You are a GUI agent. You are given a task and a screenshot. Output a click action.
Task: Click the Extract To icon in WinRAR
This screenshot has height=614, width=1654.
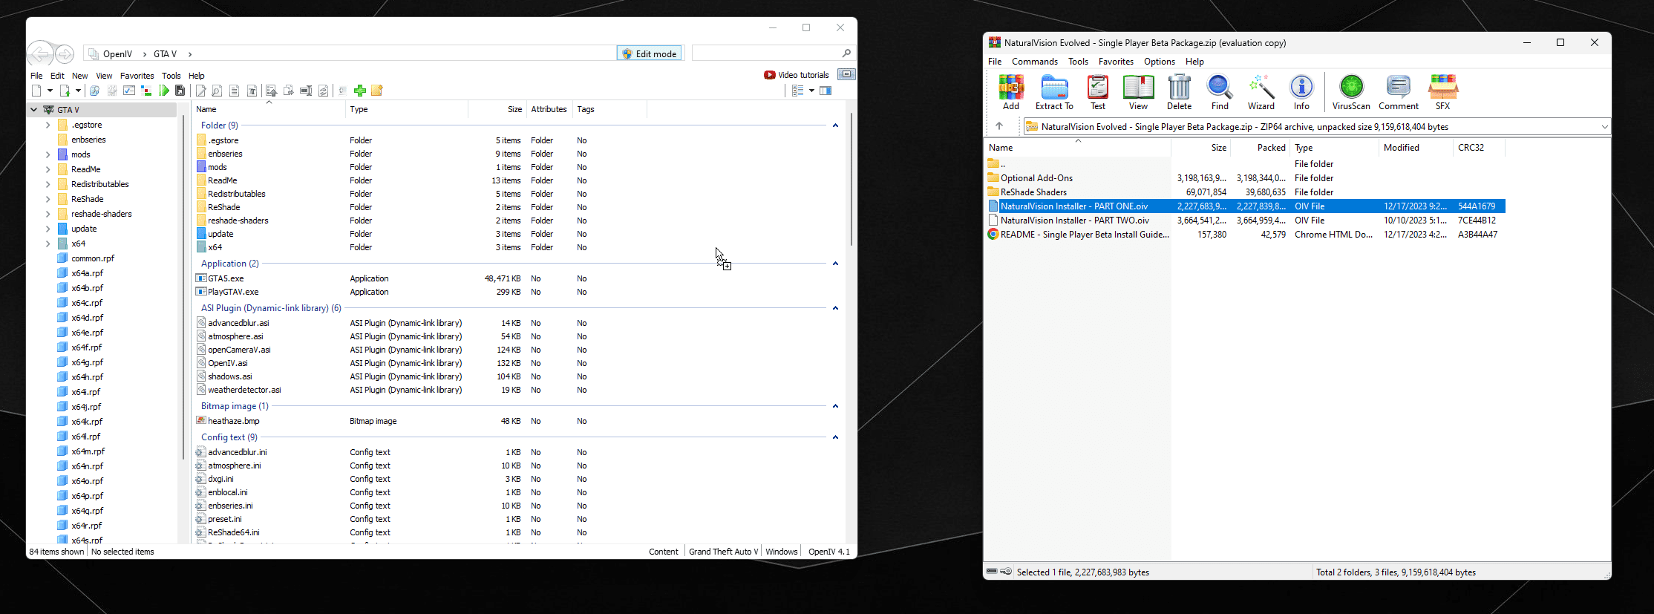(x=1053, y=88)
